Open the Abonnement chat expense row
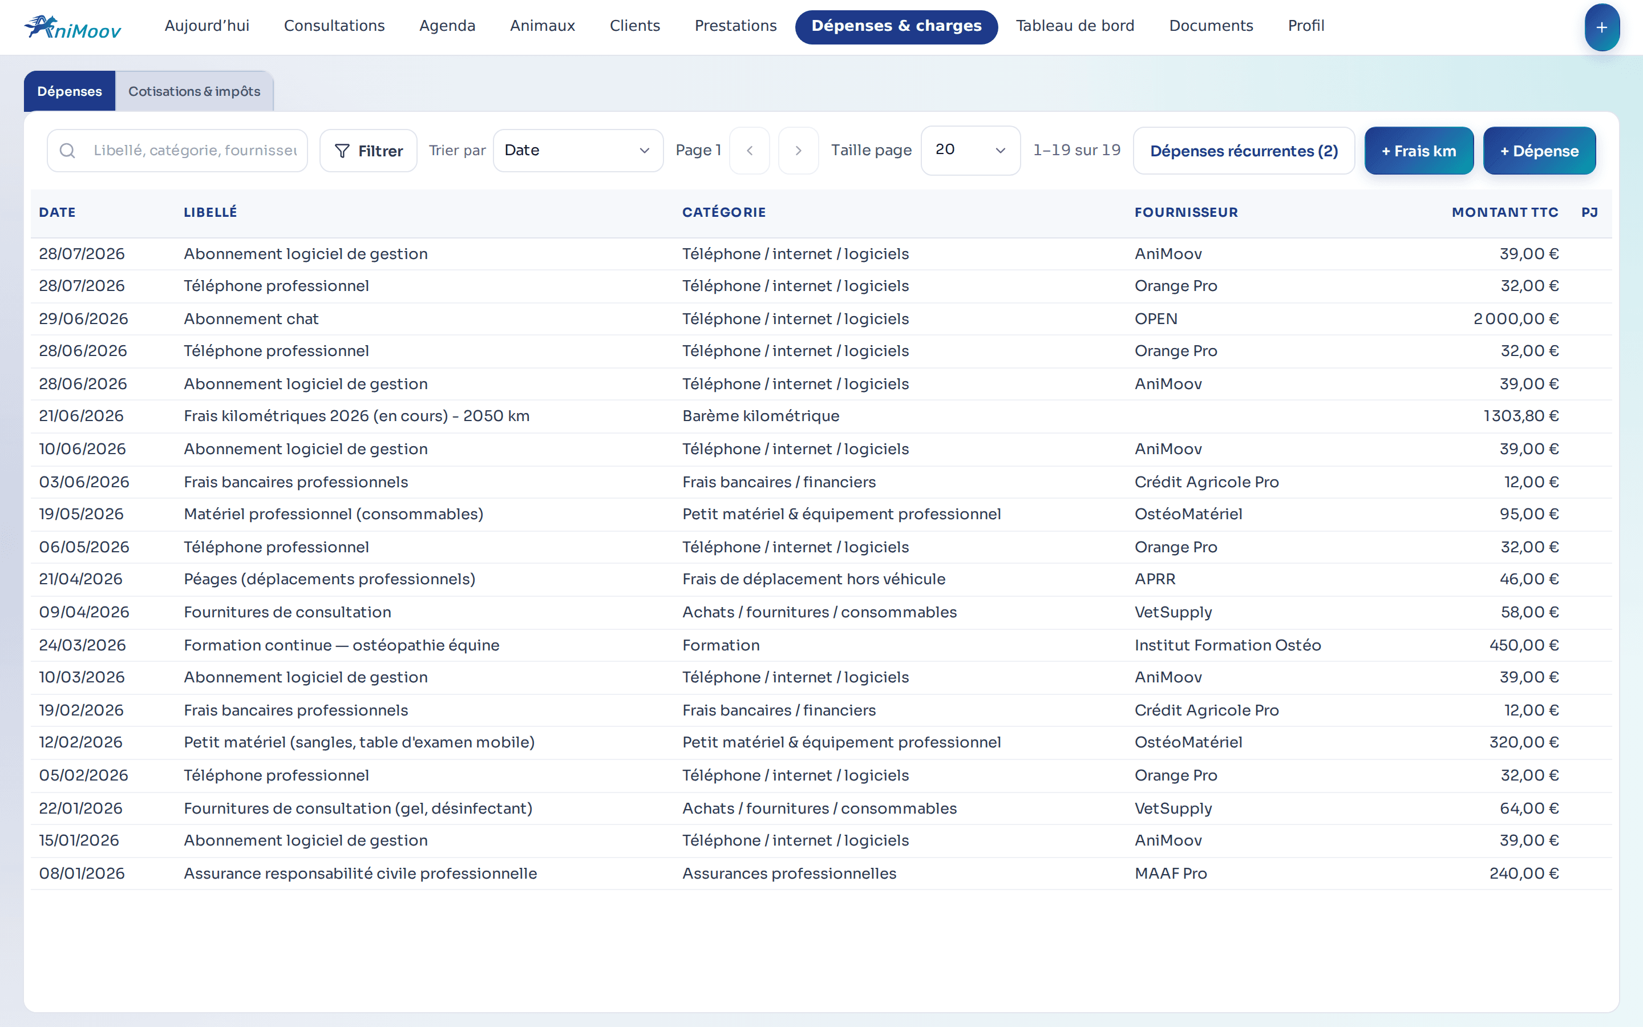This screenshot has height=1027, width=1643. (821, 320)
